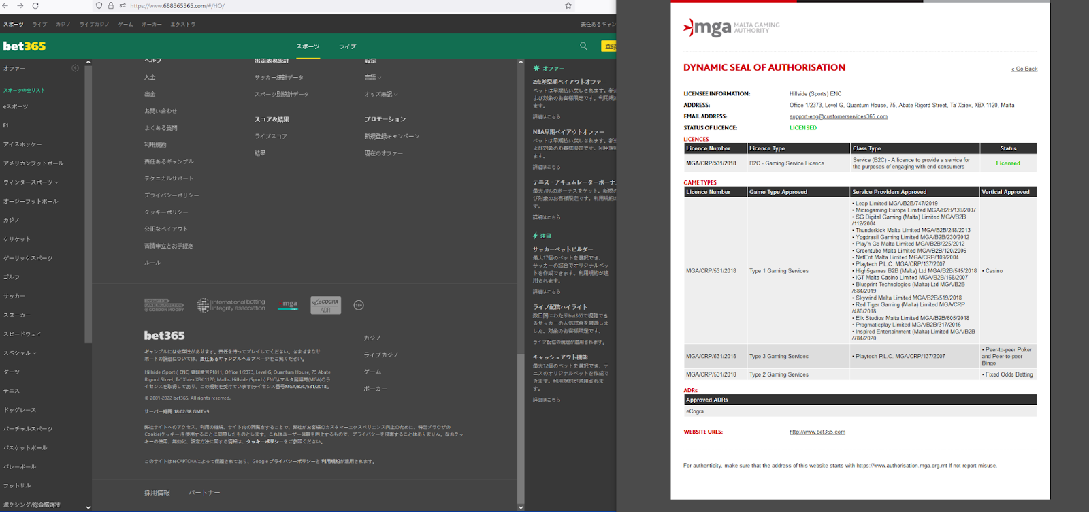Screen dimensions: 1089x512
Task: Open 入金 deposit help link
Action: tap(150, 78)
